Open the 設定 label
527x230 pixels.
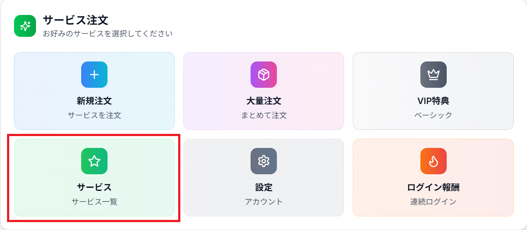pyautogui.click(x=264, y=187)
